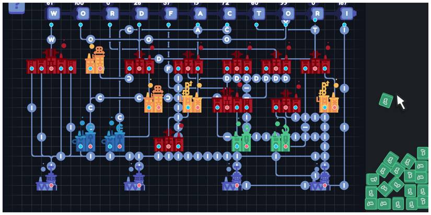This screenshot has width=431, height=215.
Task: Click the pile of green tiles
Action: 398,181
